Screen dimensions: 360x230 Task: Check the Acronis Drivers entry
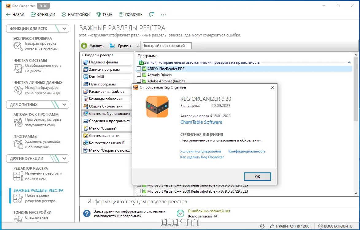click(x=139, y=75)
